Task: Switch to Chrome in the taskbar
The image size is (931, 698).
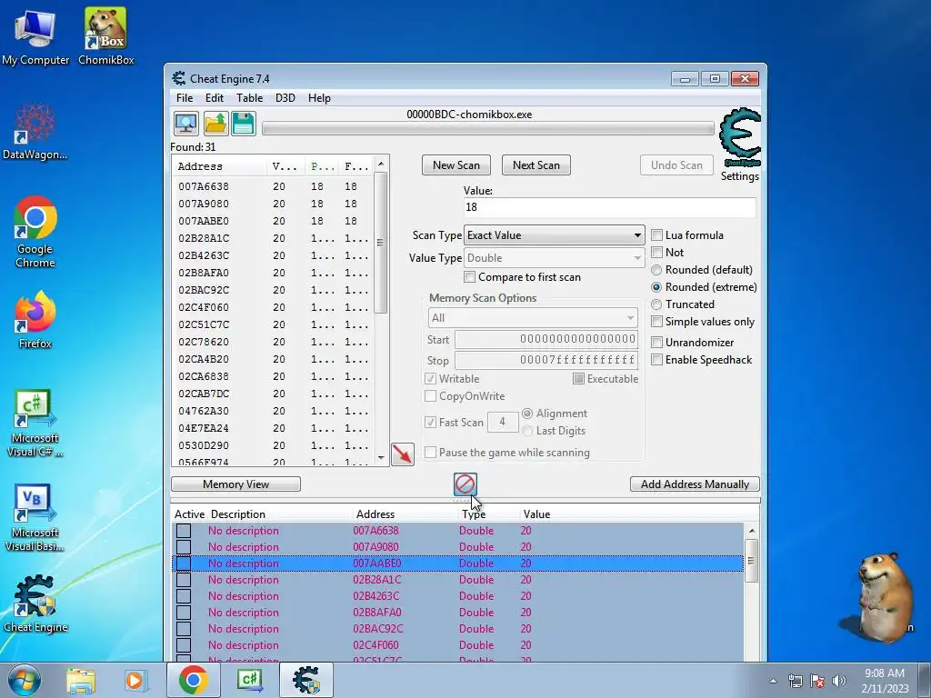Action: [x=193, y=680]
